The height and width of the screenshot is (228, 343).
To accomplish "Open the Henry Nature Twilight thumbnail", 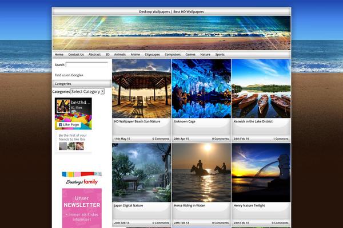I will (x=261, y=173).
